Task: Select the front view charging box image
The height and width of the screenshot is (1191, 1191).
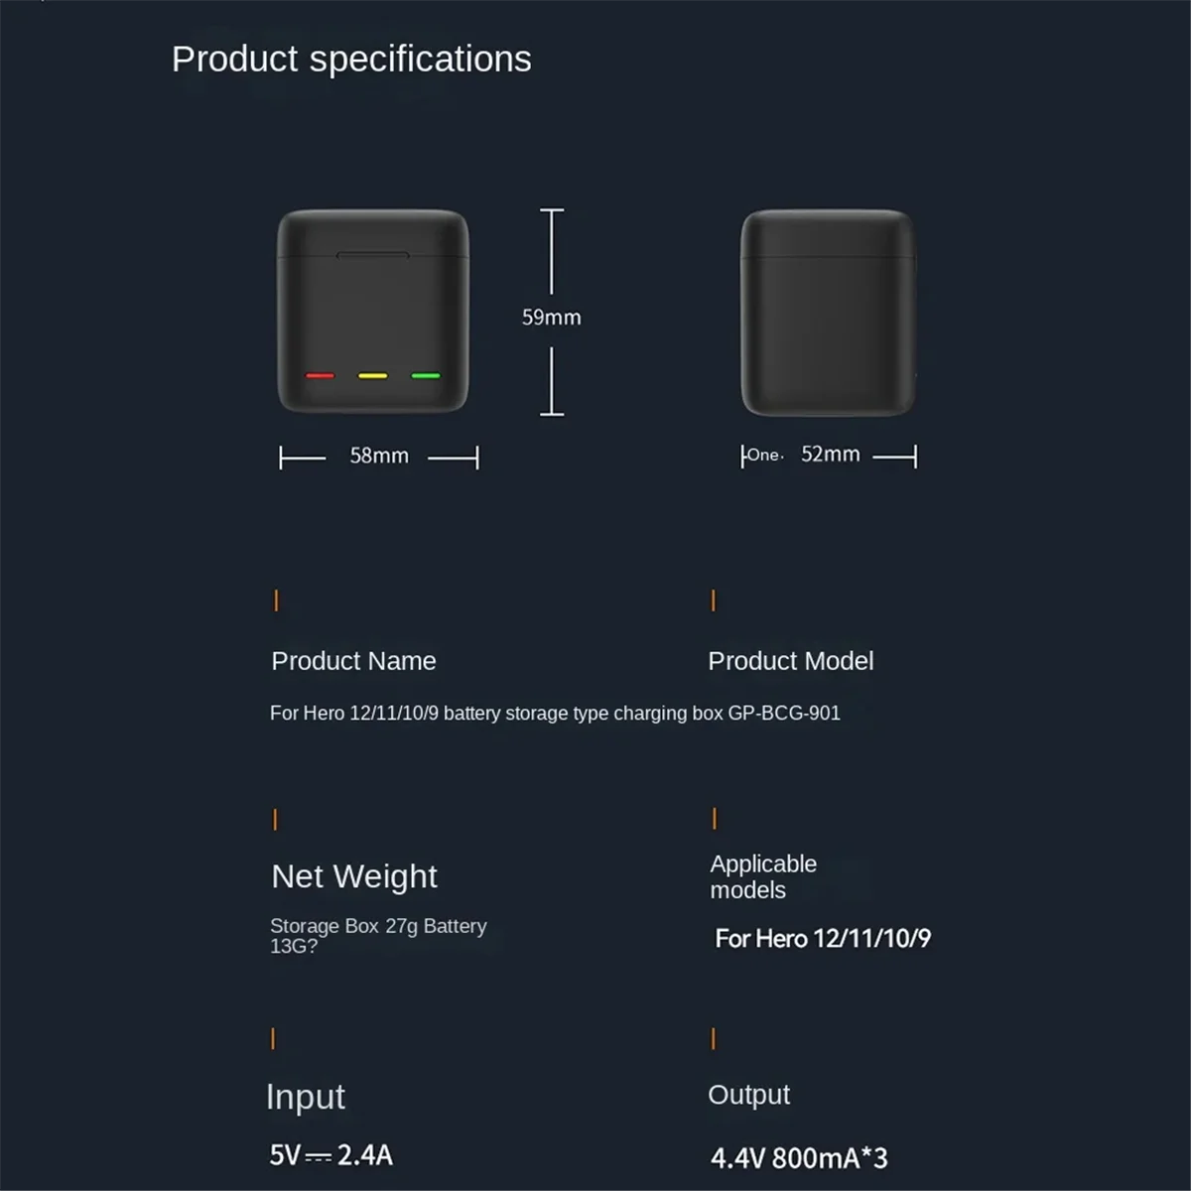Action: [372, 298]
